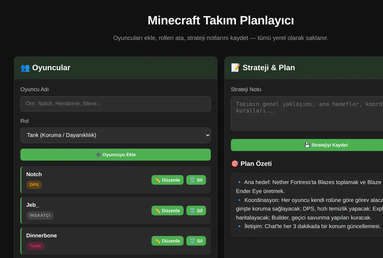Click the subtitle about local storage
This screenshot has width=383, height=258.
(221, 38)
